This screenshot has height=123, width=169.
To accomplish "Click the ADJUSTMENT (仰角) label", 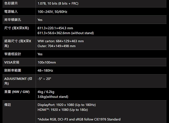I will [x=18, y=81].
